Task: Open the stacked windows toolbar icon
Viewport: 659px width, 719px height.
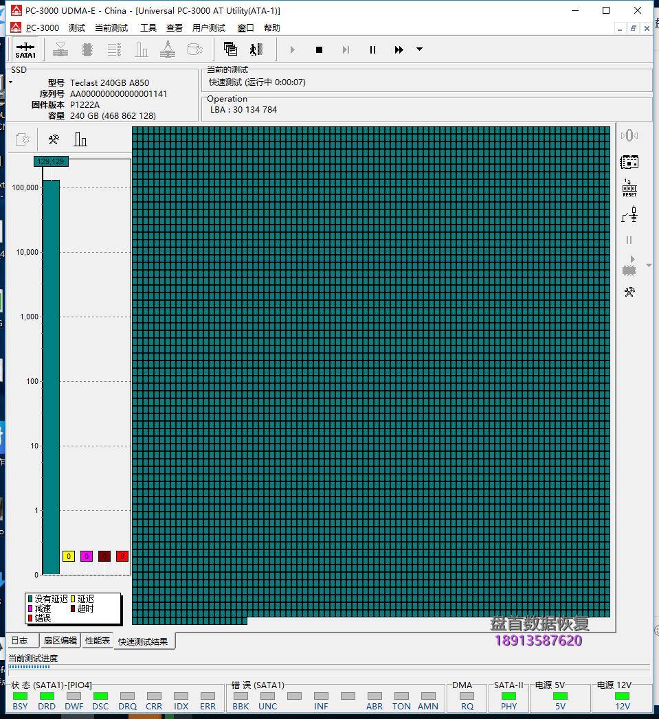Action: [230, 49]
